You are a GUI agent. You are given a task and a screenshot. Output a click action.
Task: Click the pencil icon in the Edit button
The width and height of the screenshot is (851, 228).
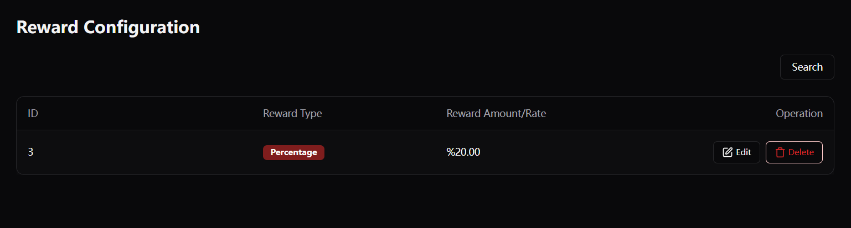click(x=728, y=152)
